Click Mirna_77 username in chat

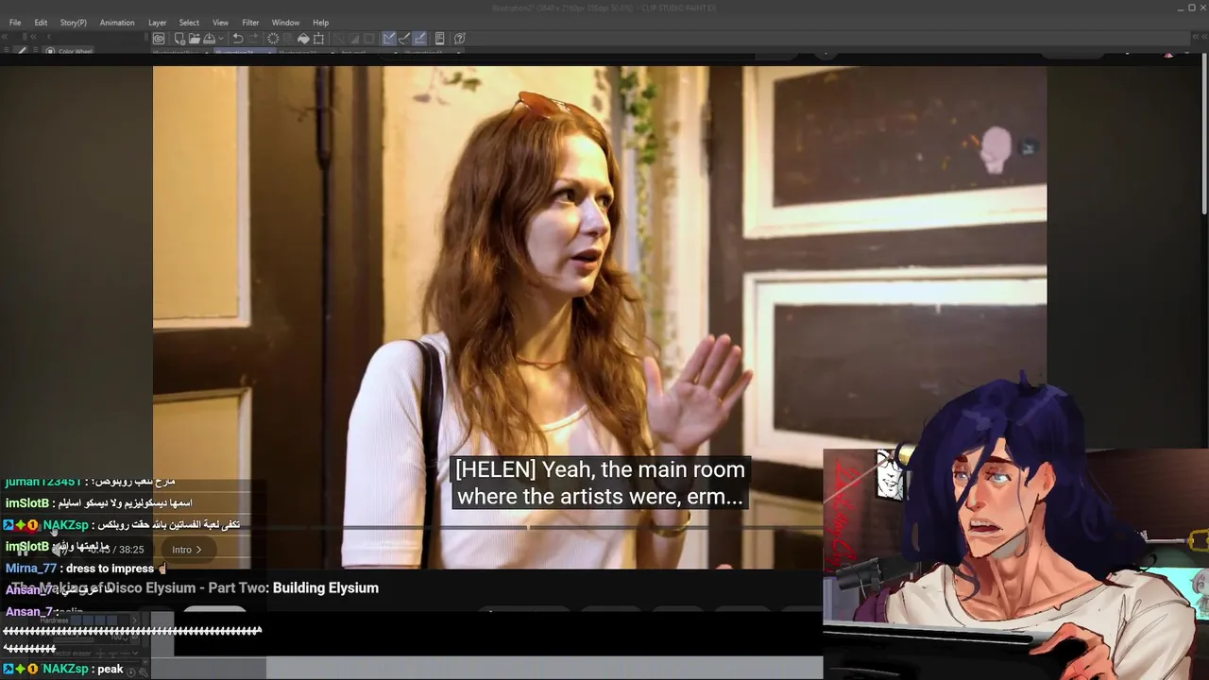pos(31,569)
